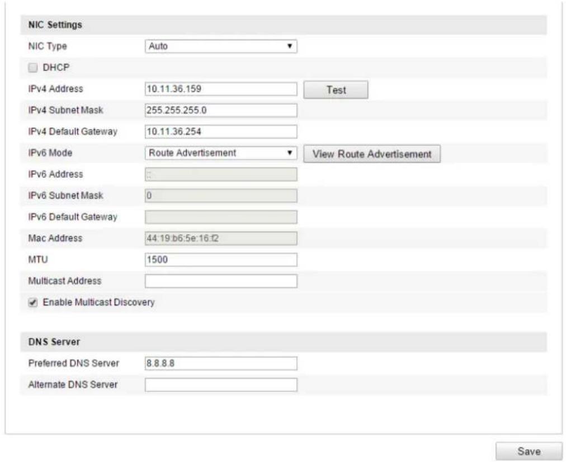Click the IPv6 Subnet Mask field
Screen dimensions: 566x462
point(221,196)
